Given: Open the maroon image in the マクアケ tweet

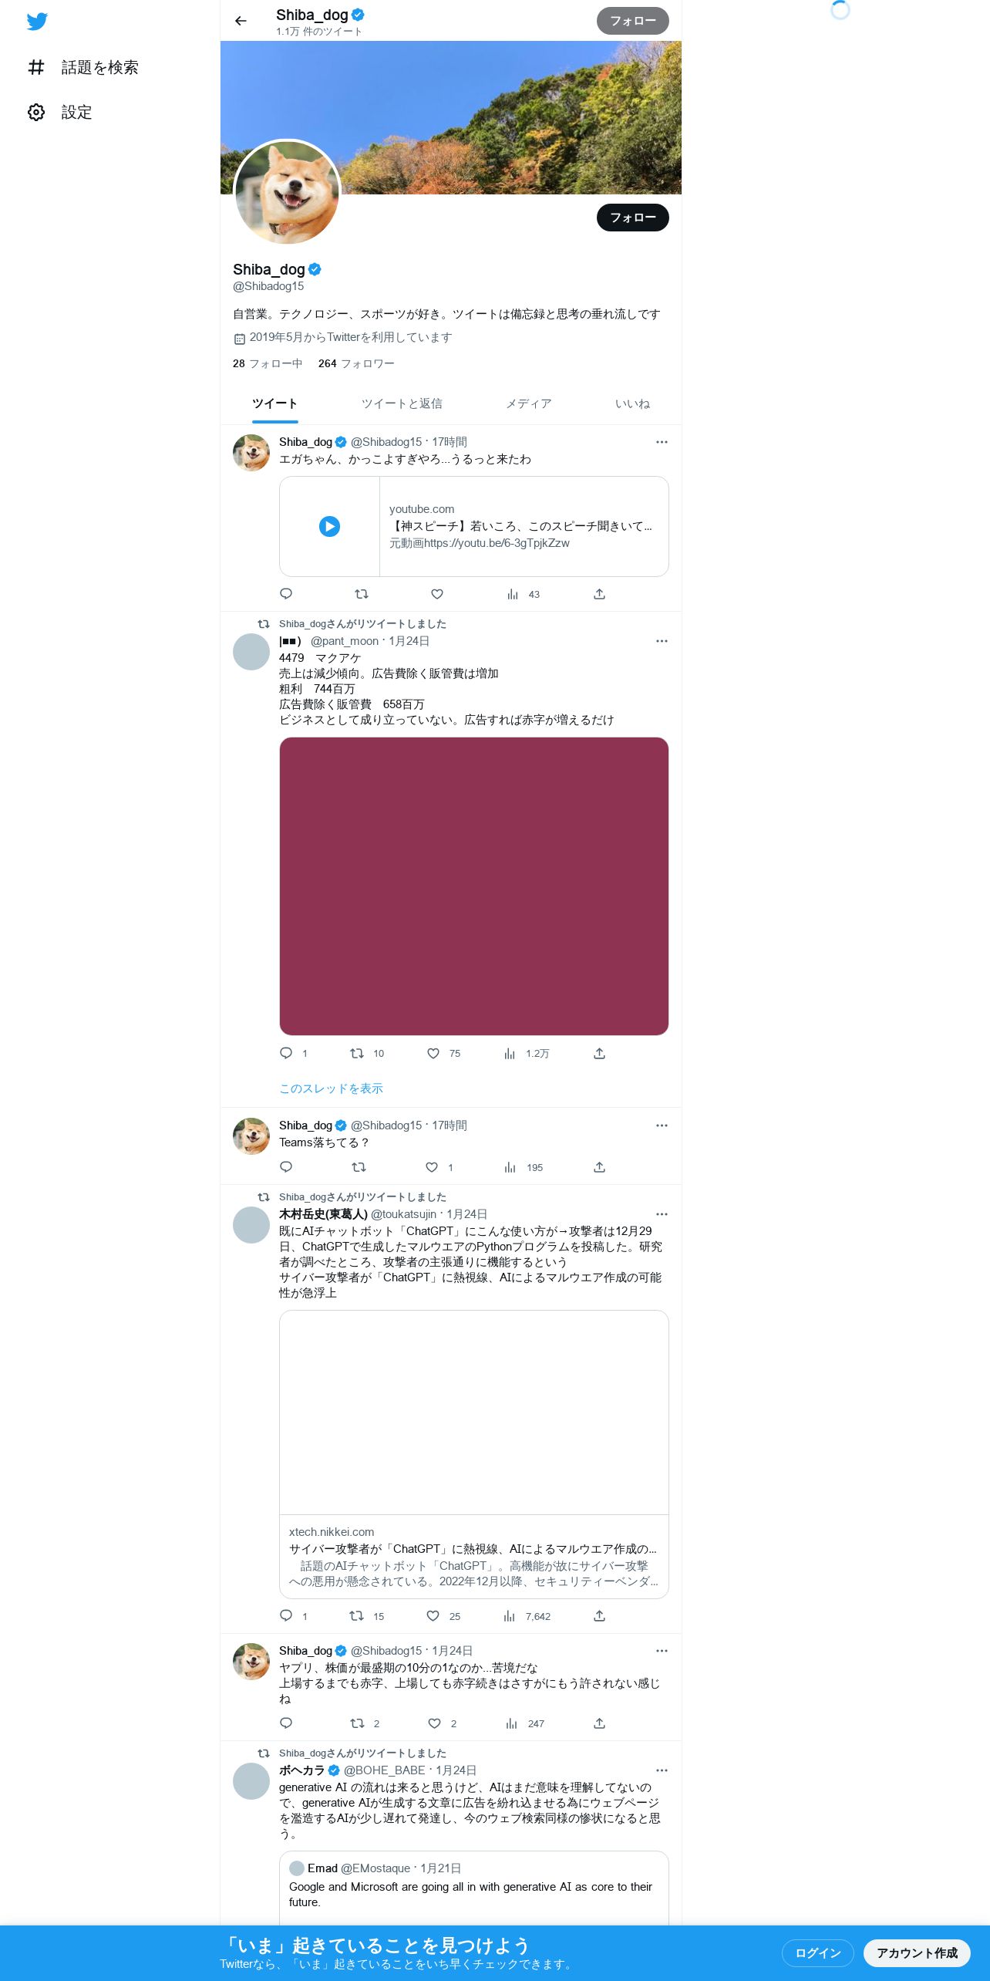Looking at the screenshot, I should pyautogui.click(x=473, y=886).
